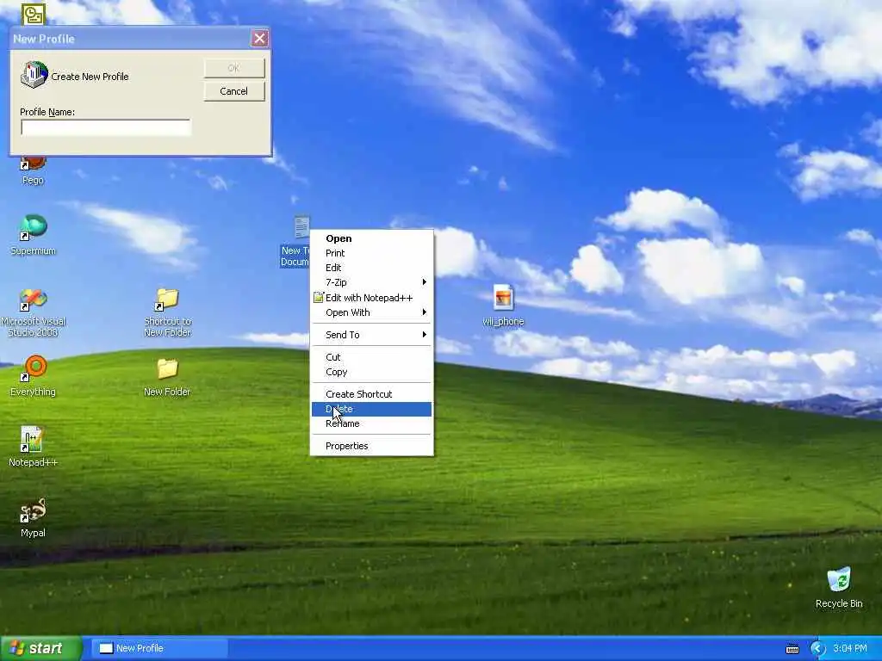This screenshot has height=661, width=882.
Task: Expand the 7-Zip submenu
Action: click(371, 282)
